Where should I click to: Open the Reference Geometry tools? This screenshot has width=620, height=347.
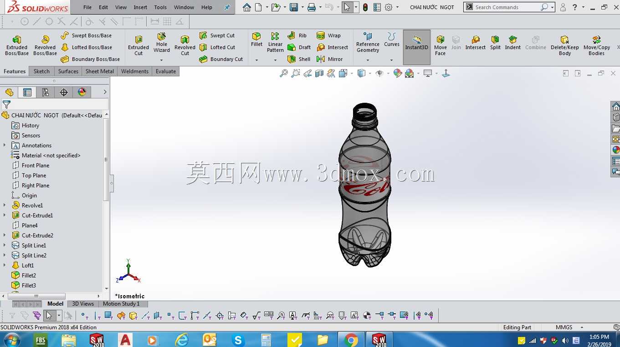pyautogui.click(x=368, y=42)
